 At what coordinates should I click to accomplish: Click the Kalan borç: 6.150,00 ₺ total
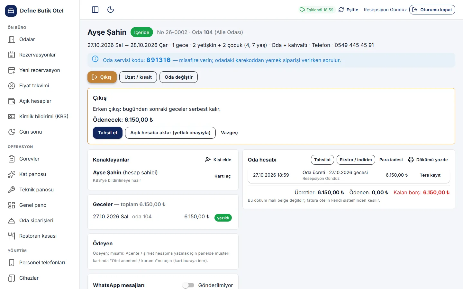click(422, 192)
